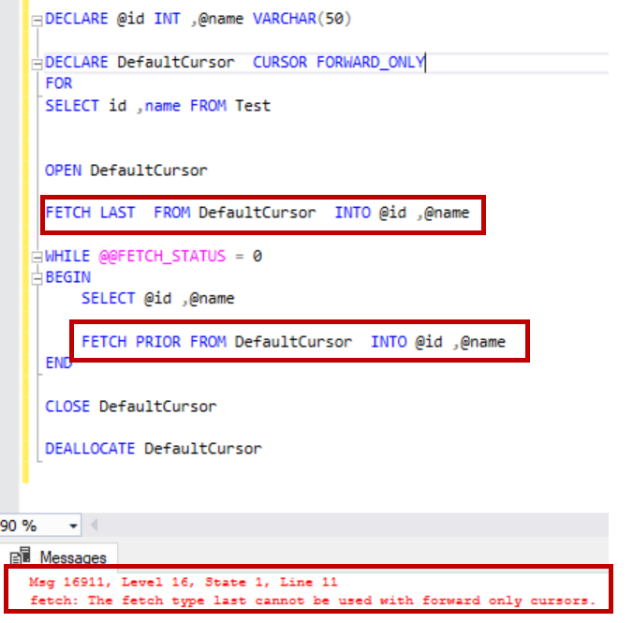Place cursor on FETCH LAST statement

258,213
